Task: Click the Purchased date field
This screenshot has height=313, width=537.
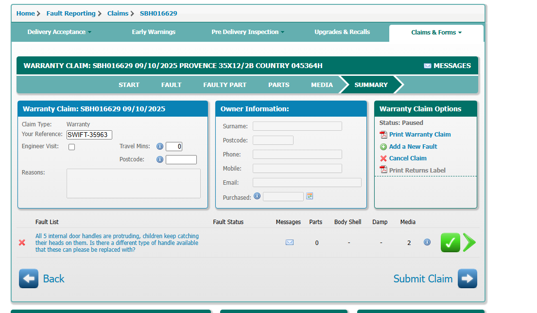Action: point(283,196)
